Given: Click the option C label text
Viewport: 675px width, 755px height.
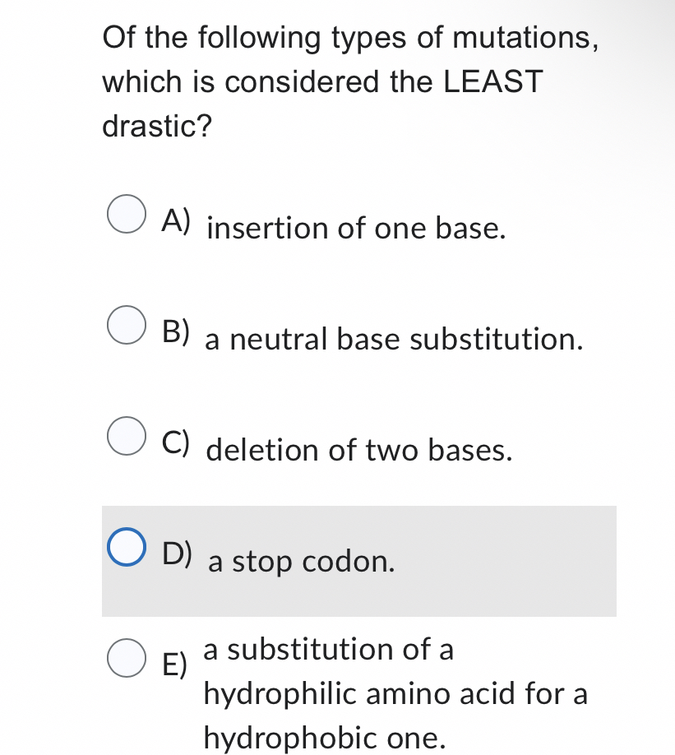Looking at the screenshot, I should 176,442.
